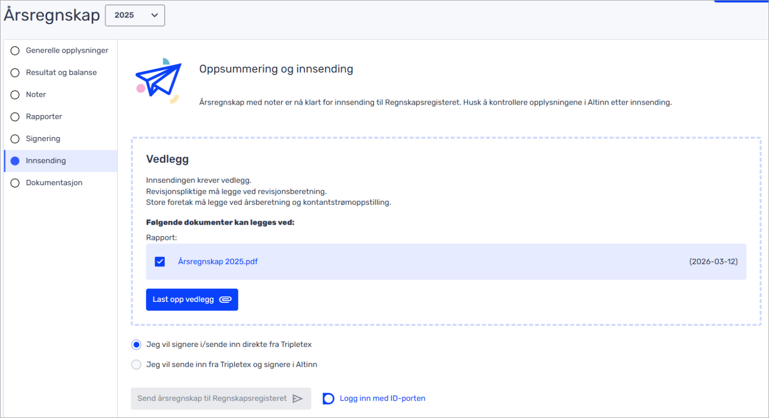Open the Årsregnskap 2025.pdf file link

218,261
